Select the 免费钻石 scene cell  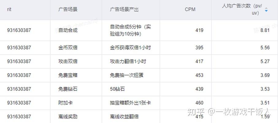(x=68, y=89)
